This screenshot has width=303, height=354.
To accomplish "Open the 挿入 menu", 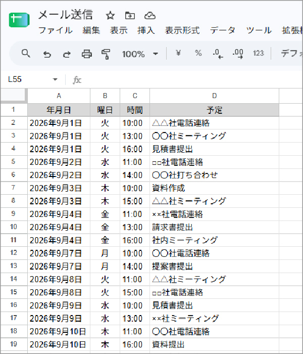I will click(146, 30).
